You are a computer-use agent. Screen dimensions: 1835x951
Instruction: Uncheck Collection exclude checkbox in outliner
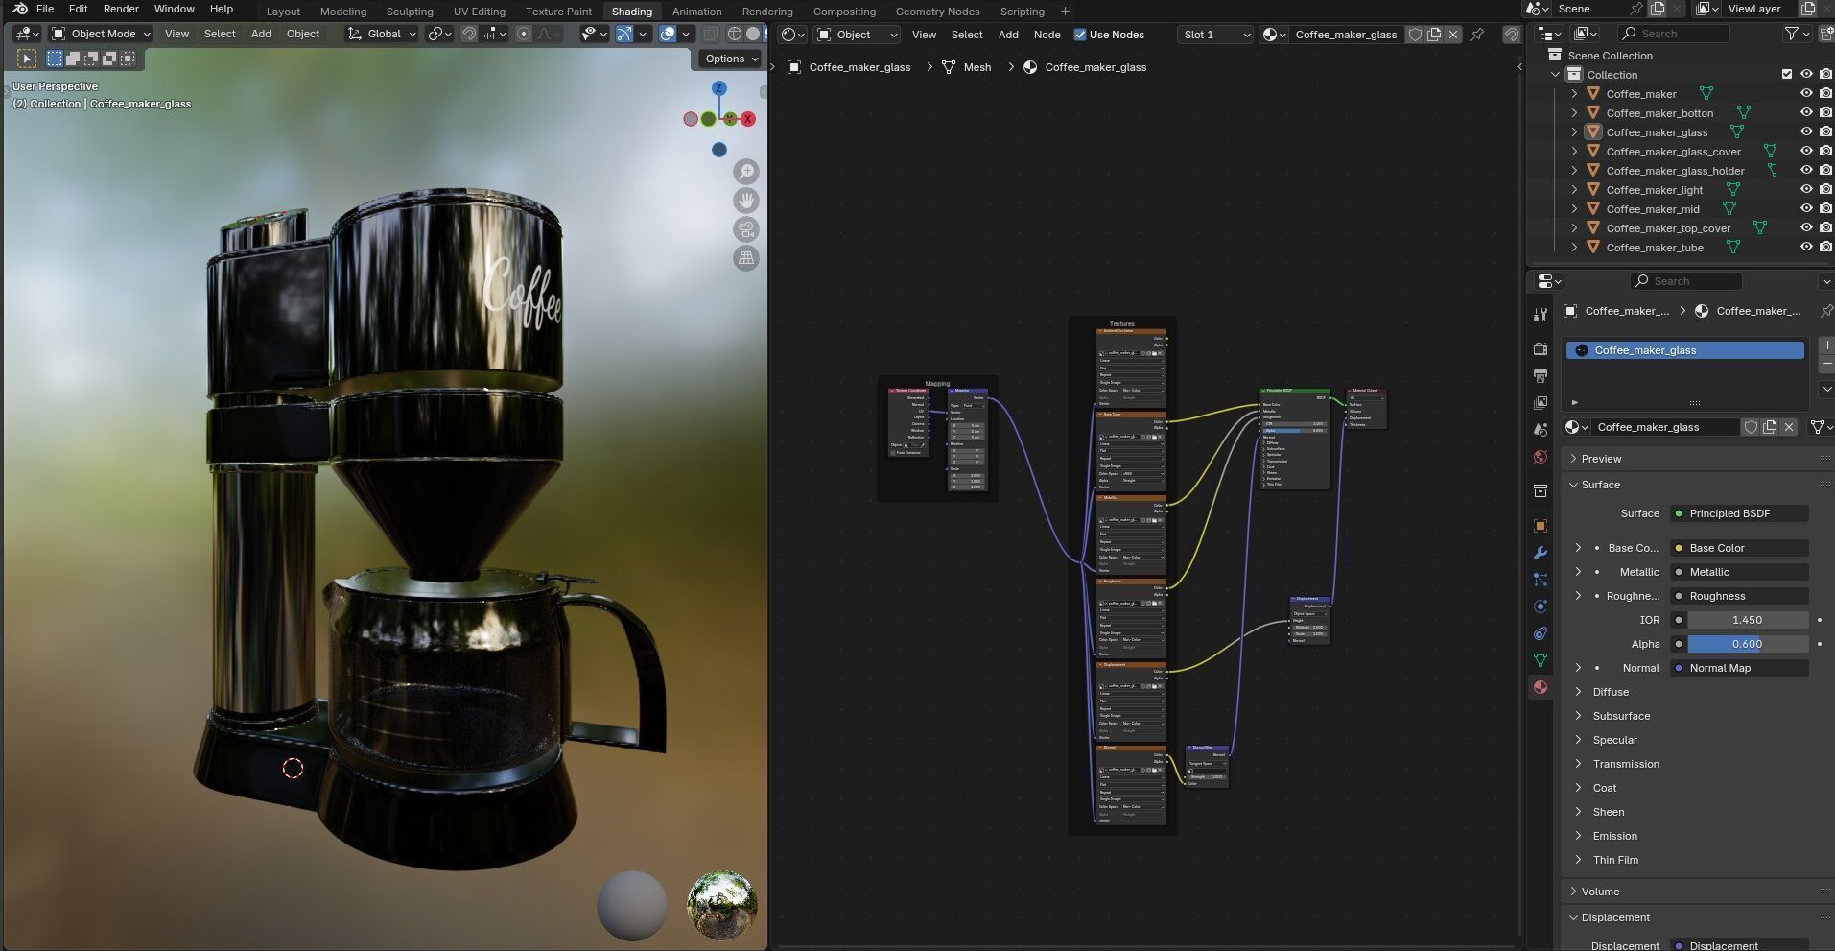click(1786, 74)
